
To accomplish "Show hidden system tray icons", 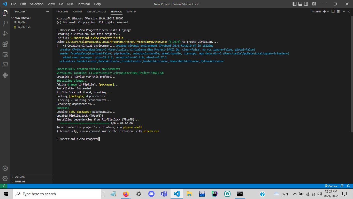I will pyautogui.click(x=295, y=194).
